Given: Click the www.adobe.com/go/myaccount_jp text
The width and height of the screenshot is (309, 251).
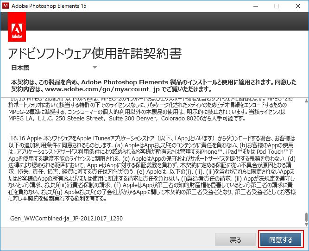Looking at the screenshot, I should tap(102, 89).
